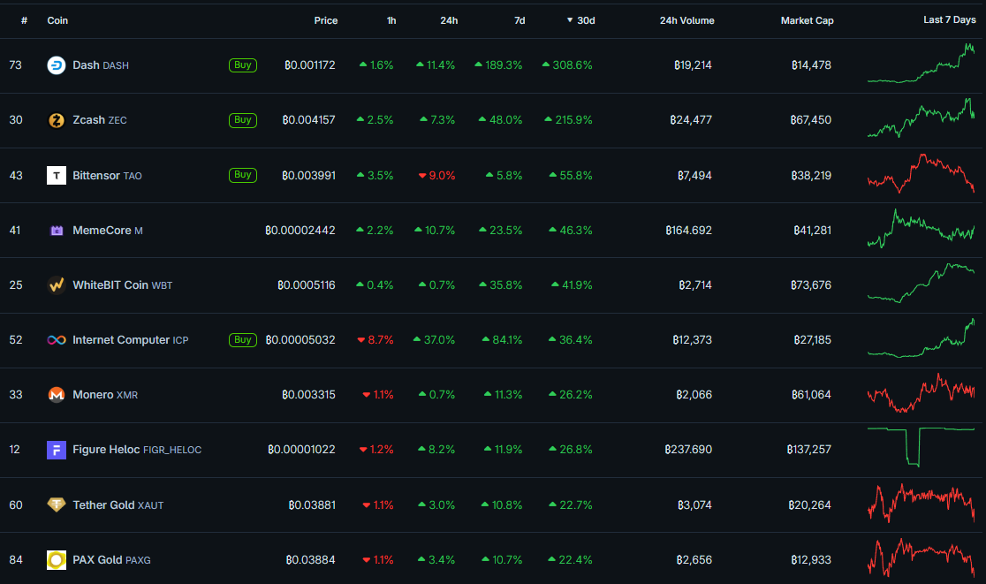Image resolution: width=986 pixels, height=584 pixels.
Task: Click the Figure Heloc logo icon
Action: coord(57,450)
